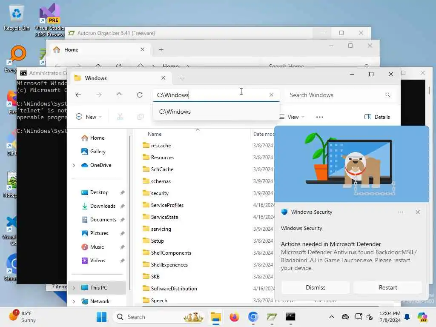Click the Cut scissors icon
Image resolution: width=436 pixels, height=327 pixels.
click(120, 117)
